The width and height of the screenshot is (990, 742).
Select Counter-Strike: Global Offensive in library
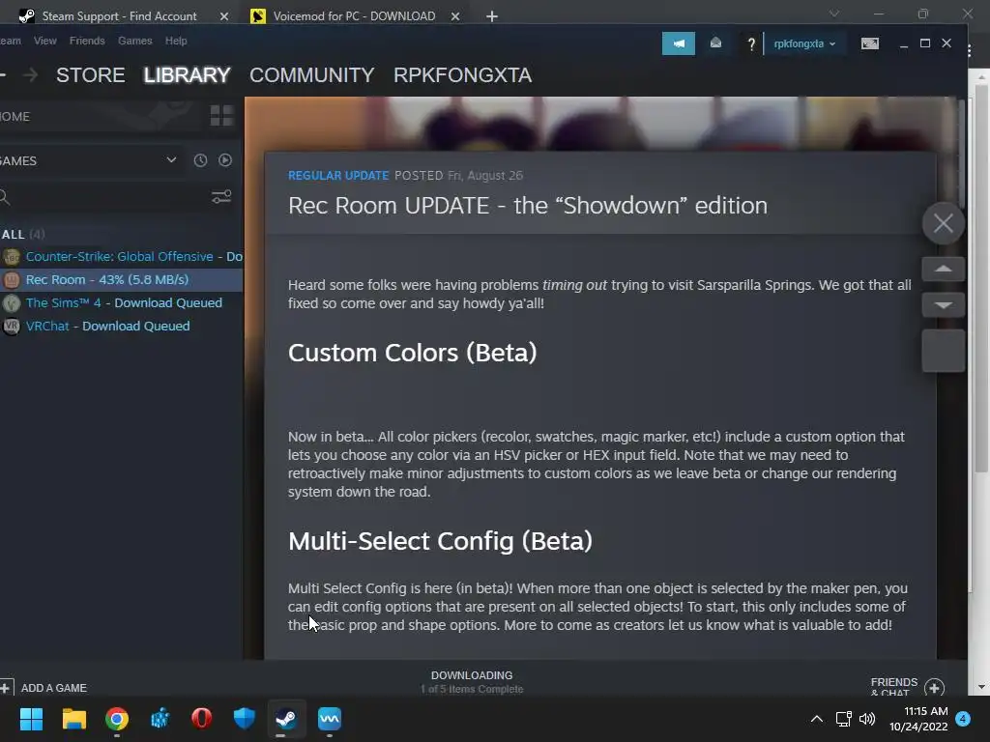pos(121,257)
